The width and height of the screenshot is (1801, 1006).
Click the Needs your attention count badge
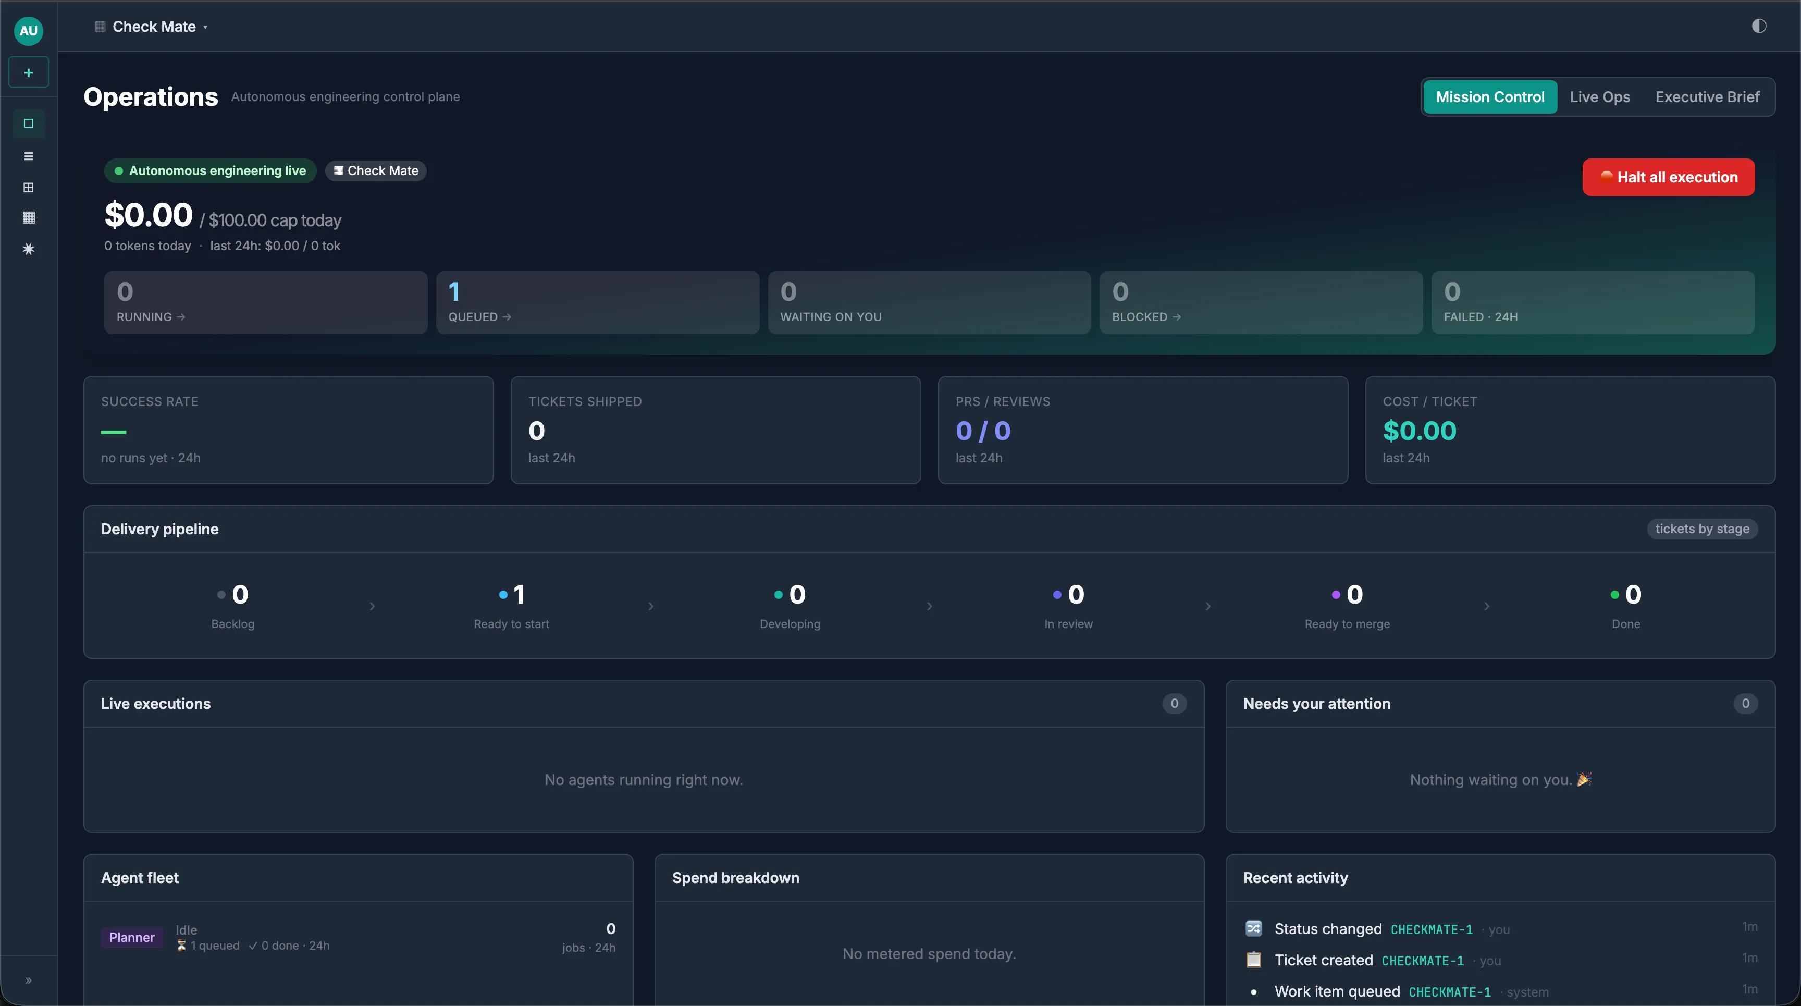click(1746, 704)
